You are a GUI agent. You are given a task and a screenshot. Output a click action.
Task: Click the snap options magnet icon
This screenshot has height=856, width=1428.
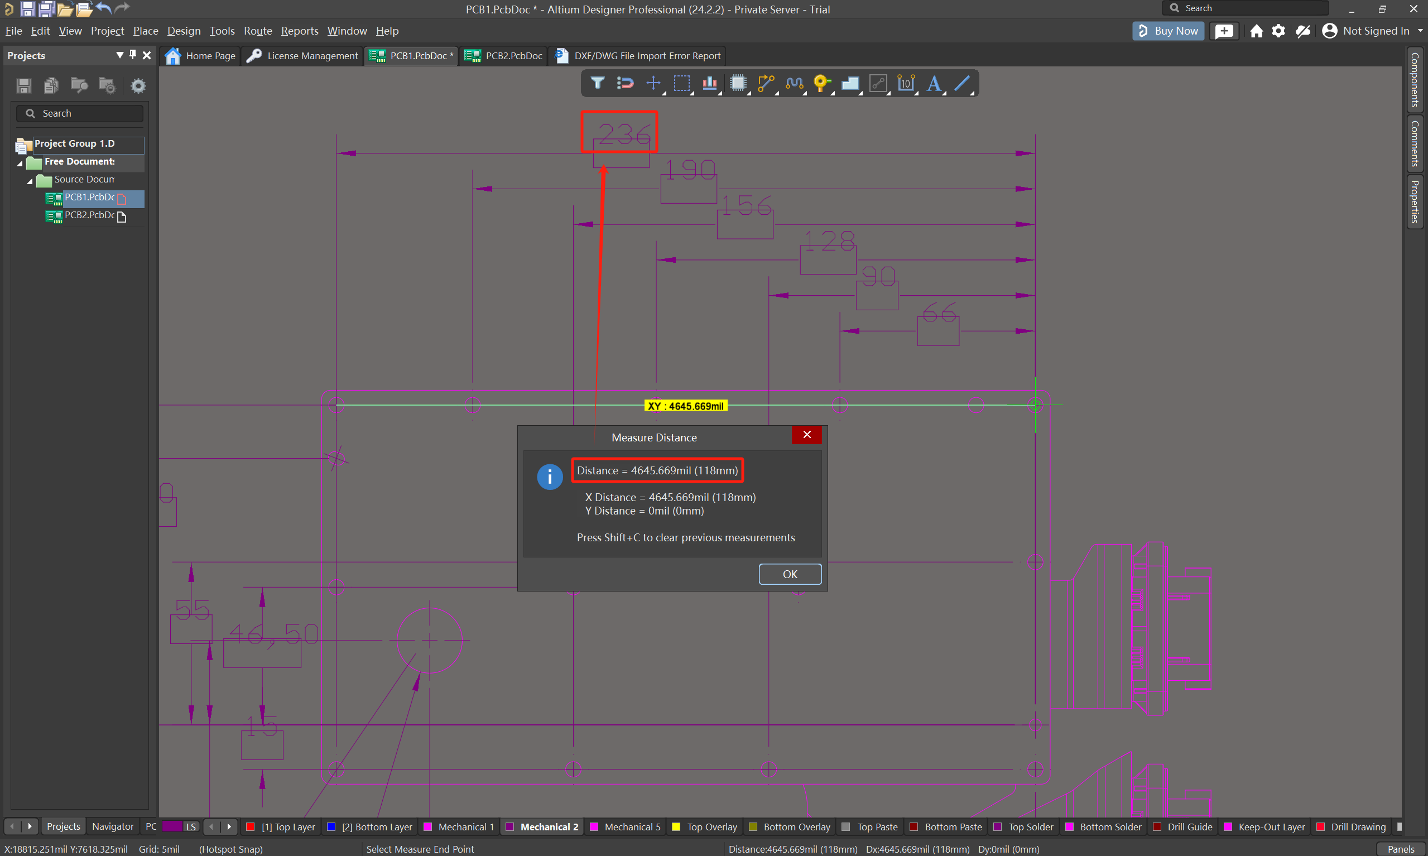pos(625,83)
